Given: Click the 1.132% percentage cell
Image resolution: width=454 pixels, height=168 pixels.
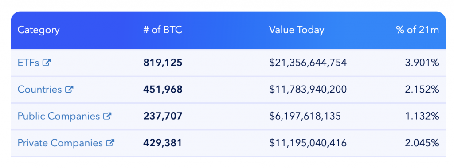Looking at the screenshot, I should (x=422, y=116).
